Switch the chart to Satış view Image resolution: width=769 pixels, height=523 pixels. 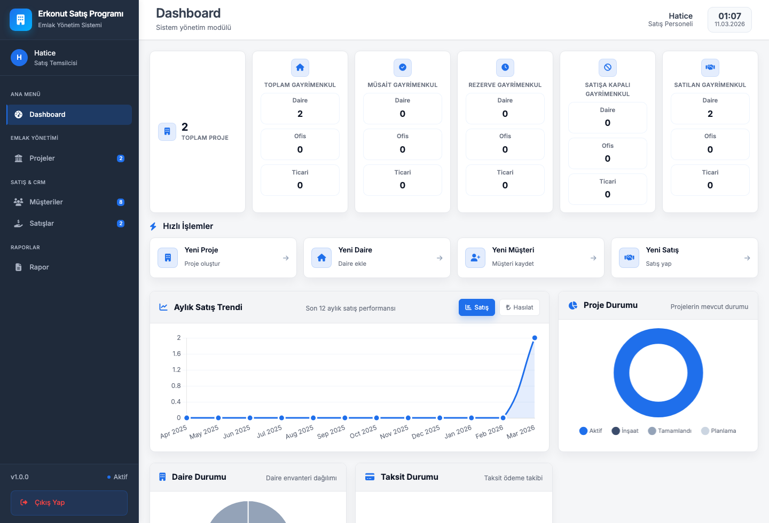tap(476, 307)
